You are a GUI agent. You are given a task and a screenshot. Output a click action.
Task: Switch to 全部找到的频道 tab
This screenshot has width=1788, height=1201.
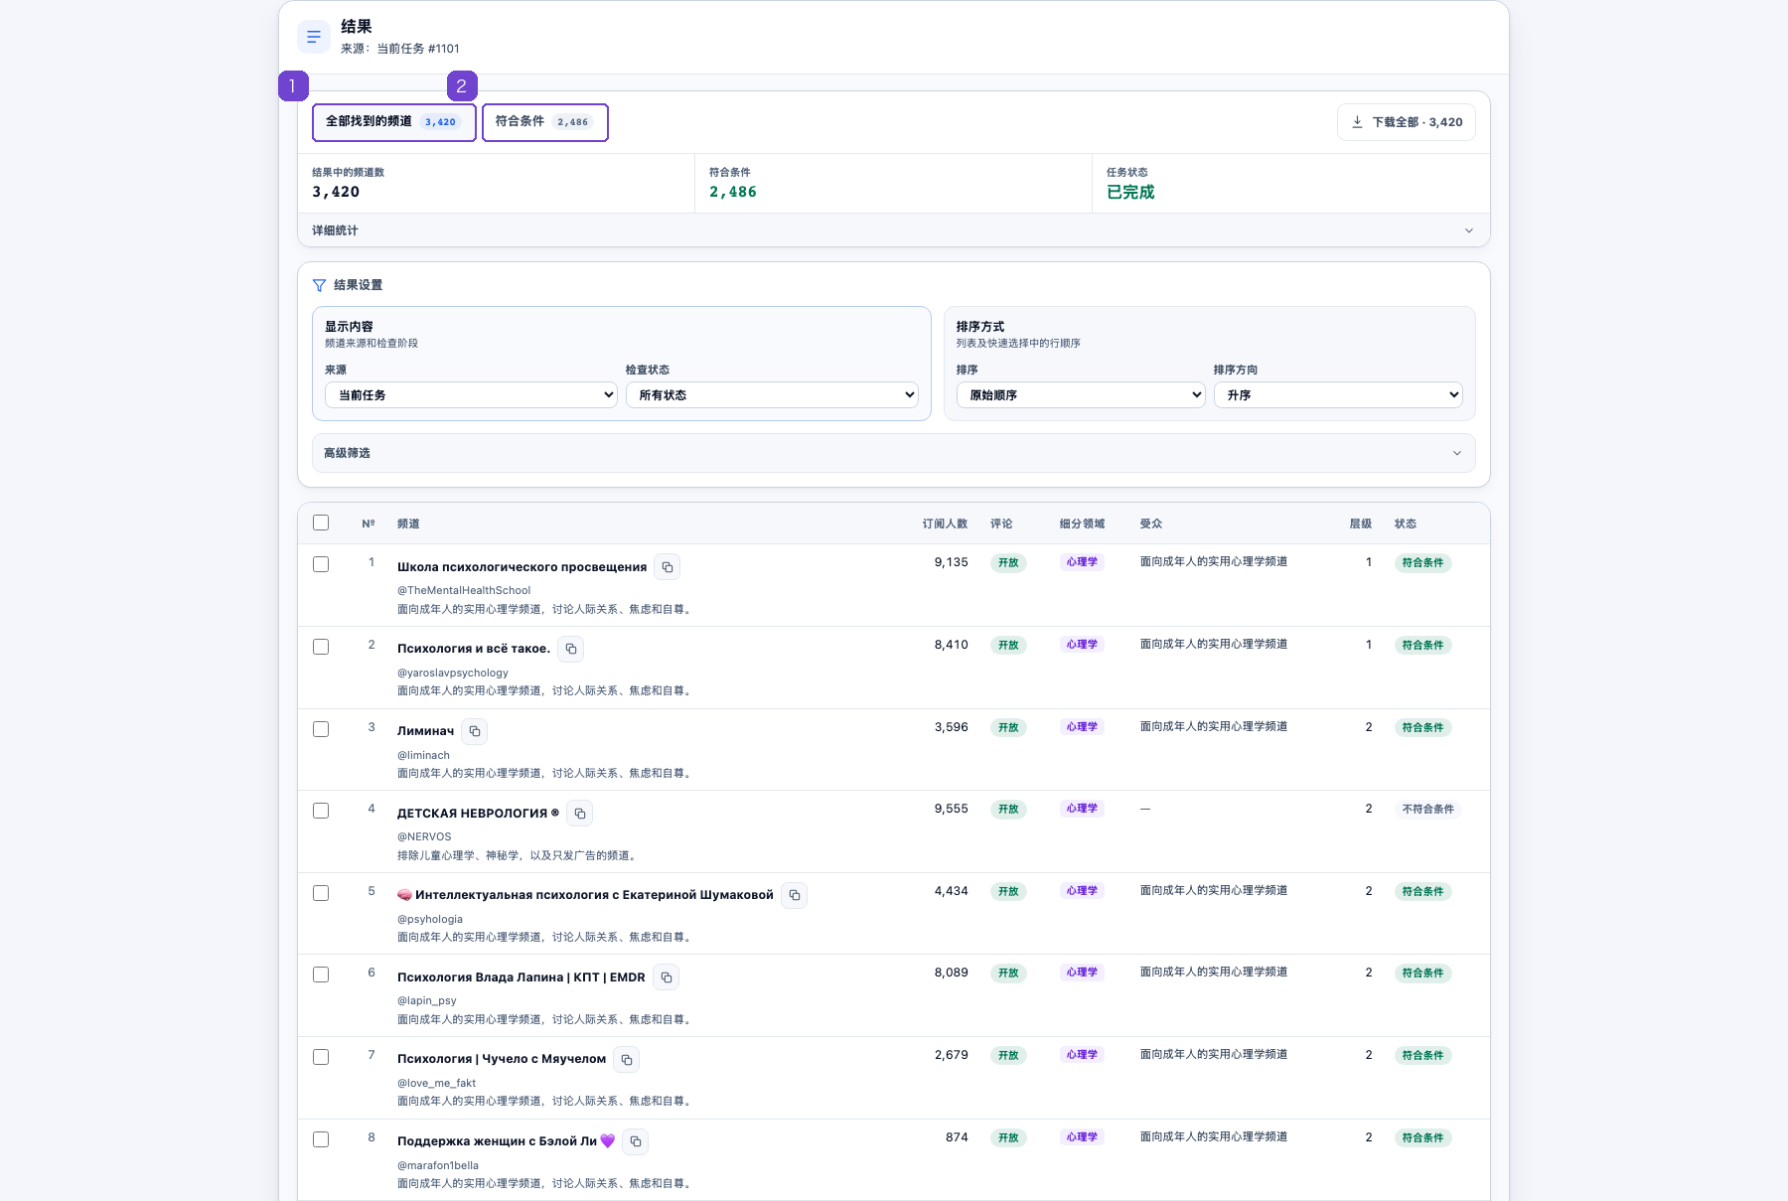click(x=394, y=122)
